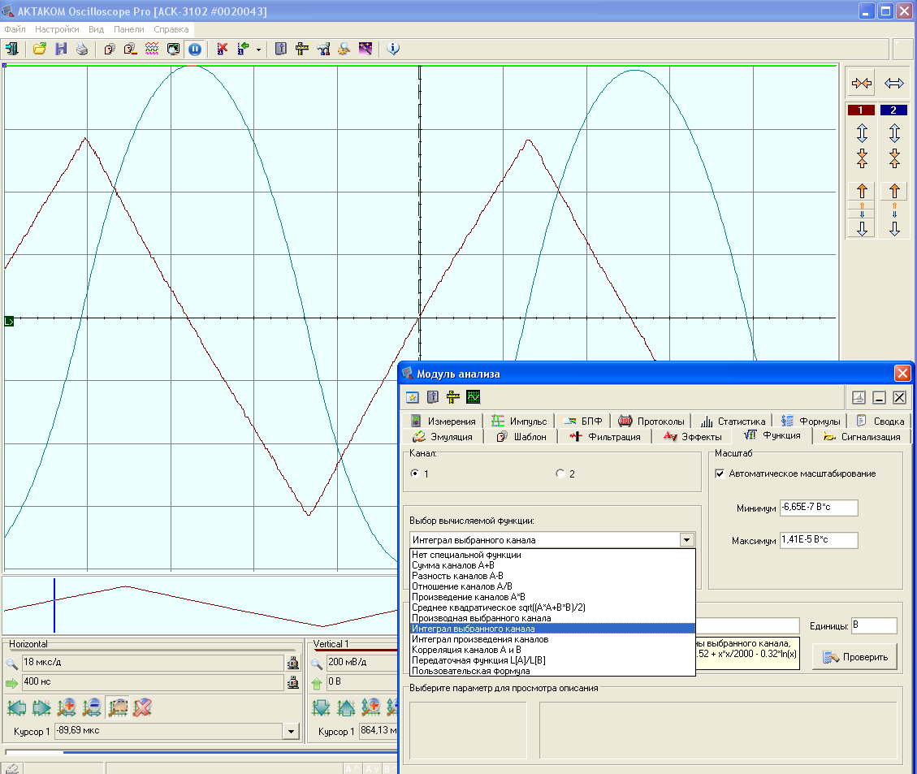
Task: Collapse the function selection dropdown arrow
Action: point(687,539)
